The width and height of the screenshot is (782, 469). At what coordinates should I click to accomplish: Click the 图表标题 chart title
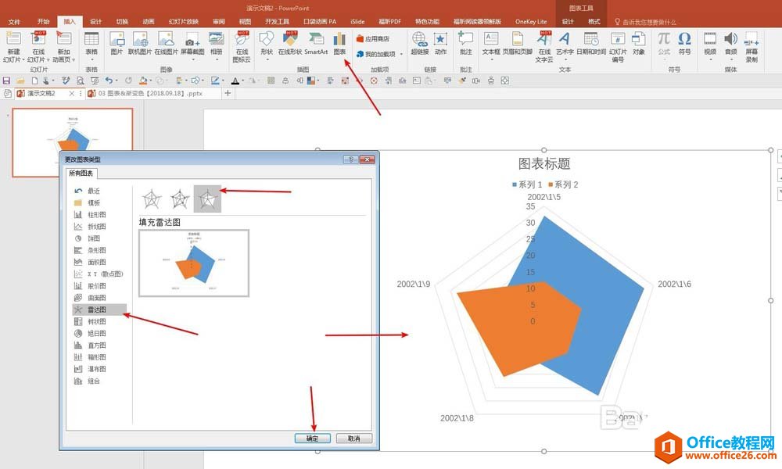544,163
